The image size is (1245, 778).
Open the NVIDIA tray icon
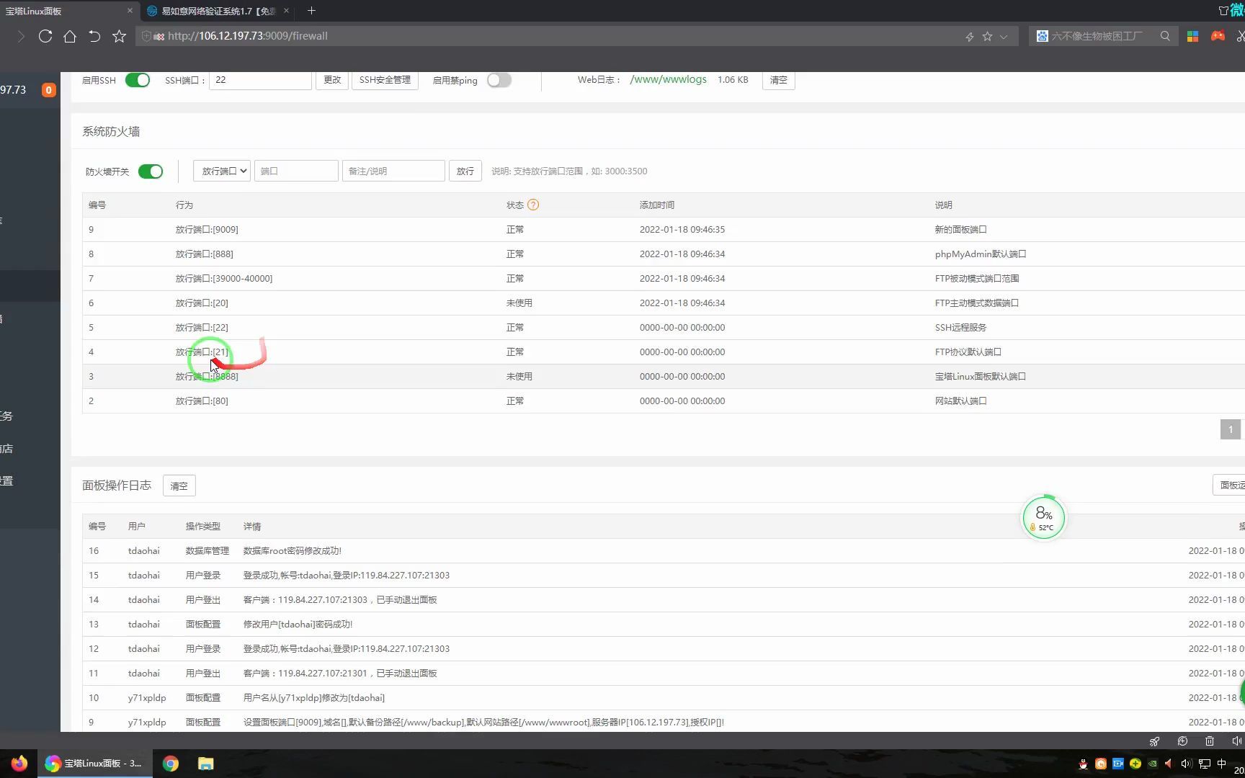pos(1153,764)
